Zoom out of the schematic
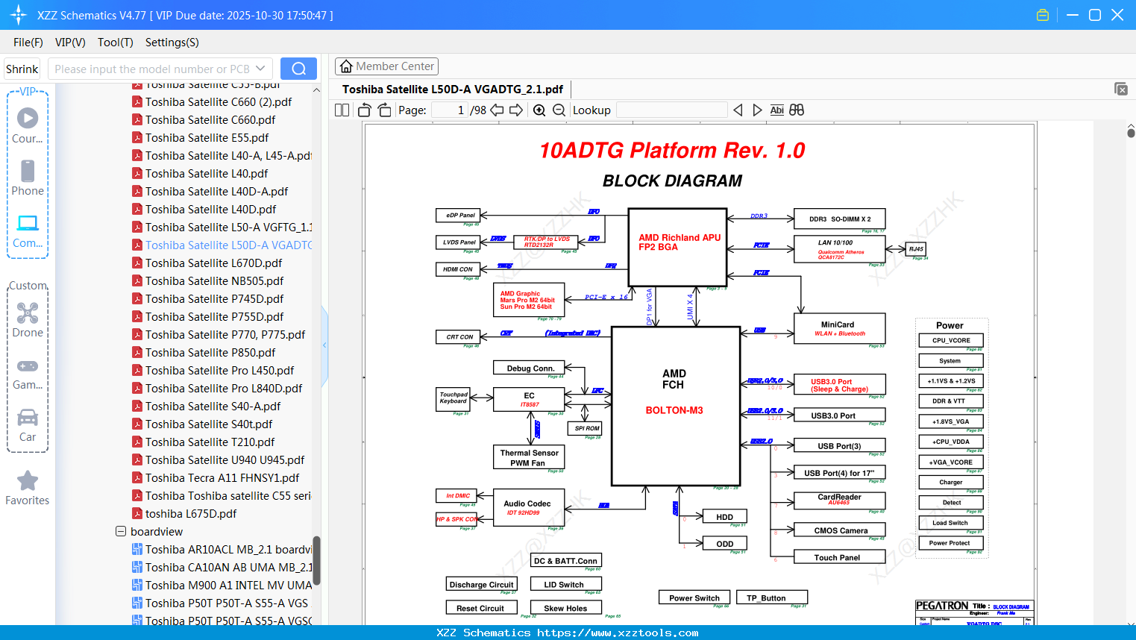Viewport: 1136px width, 640px height. pyautogui.click(x=559, y=110)
